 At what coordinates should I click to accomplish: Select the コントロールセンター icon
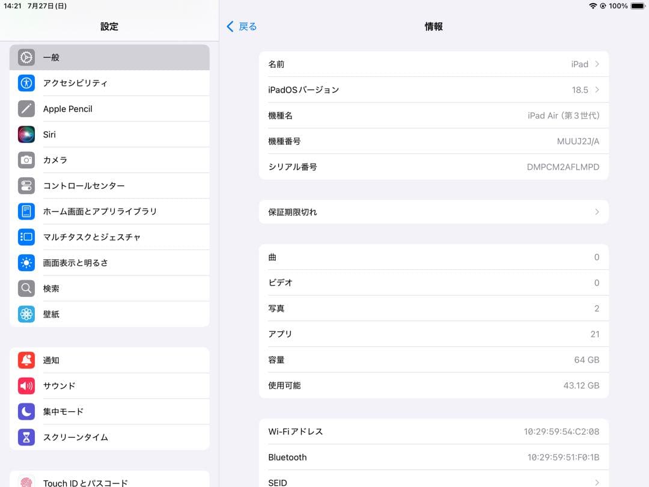(x=25, y=185)
